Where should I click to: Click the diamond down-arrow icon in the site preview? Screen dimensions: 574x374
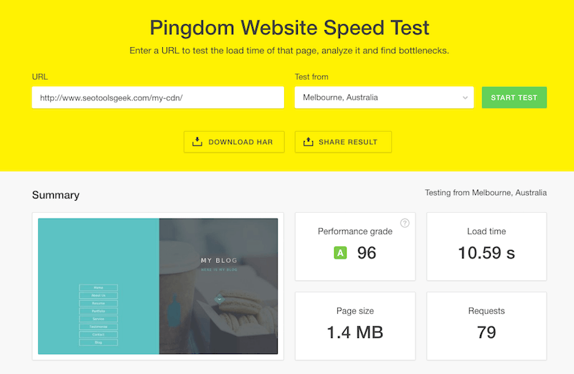tap(220, 299)
